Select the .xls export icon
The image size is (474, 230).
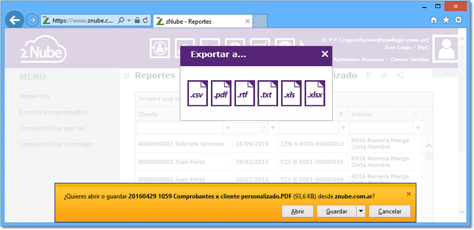click(291, 93)
